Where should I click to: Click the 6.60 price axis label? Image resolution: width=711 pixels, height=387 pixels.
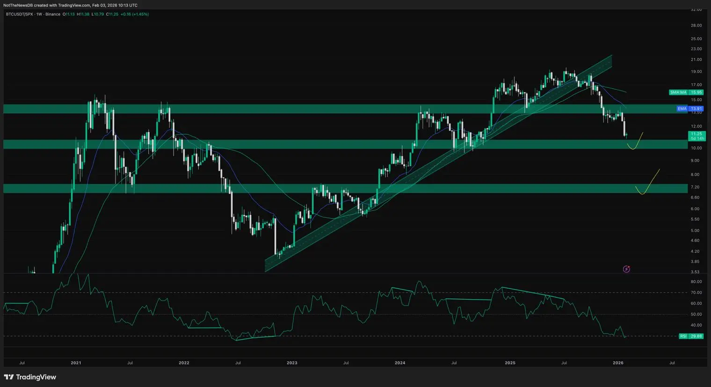[x=695, y=198]
